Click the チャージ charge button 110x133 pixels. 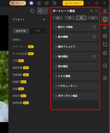[x=18, y=3]
